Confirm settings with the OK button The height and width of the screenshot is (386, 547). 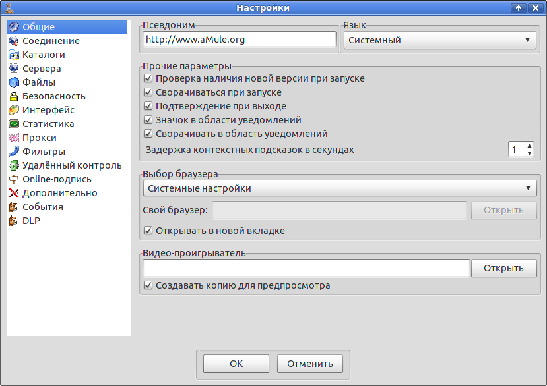point(236,364)
